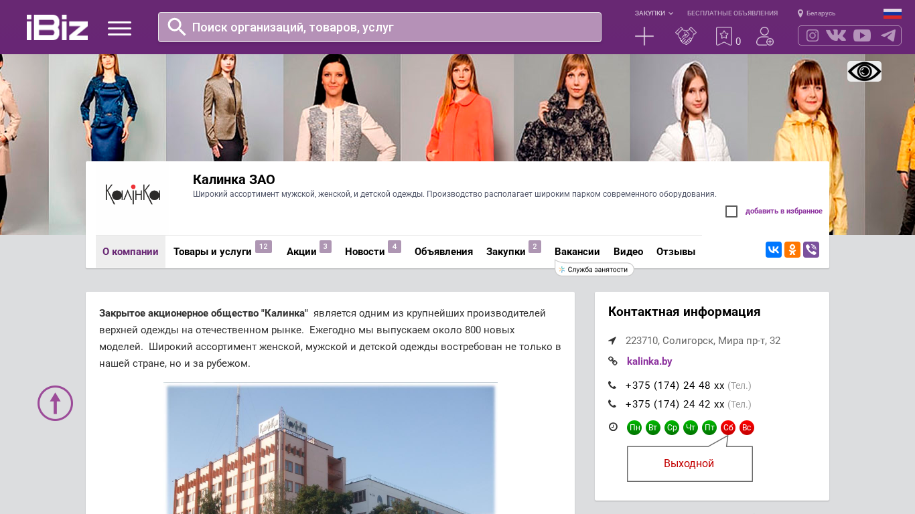The width and height of the screenshot is (915, 514).
Task: Switch language via Russian flag
Action: [x=892, y=13]
